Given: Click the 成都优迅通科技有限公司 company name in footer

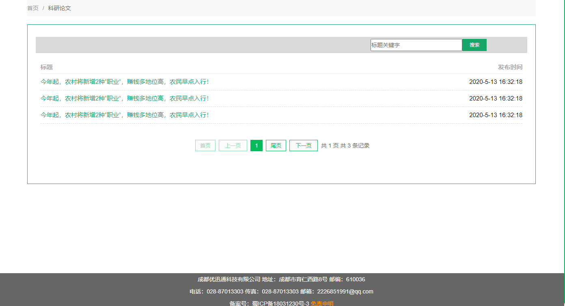Looking at the screenshot, I should 229,279.
